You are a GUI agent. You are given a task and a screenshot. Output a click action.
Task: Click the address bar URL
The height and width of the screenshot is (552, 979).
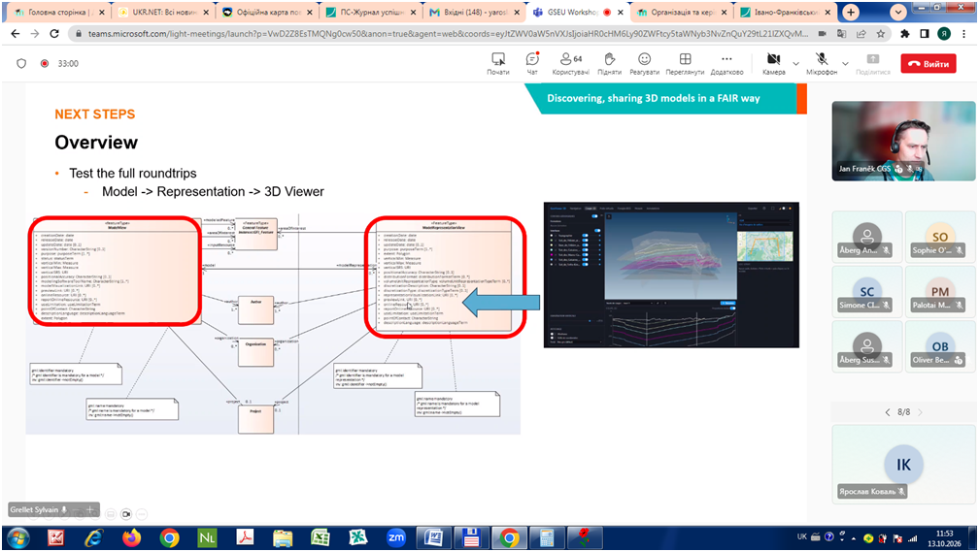447,34
